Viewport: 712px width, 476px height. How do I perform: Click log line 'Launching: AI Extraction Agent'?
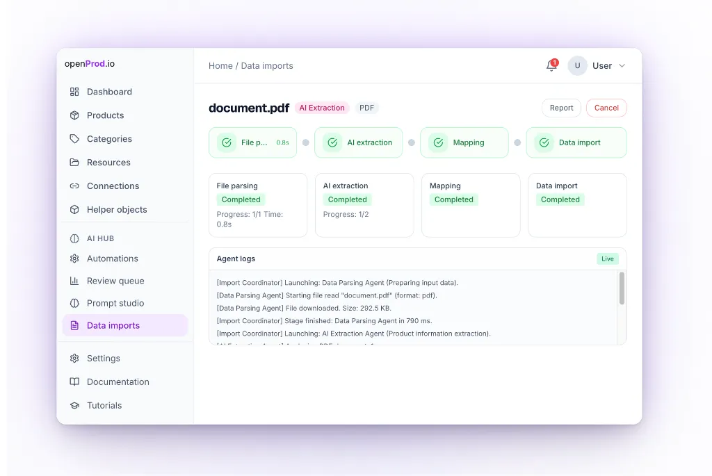tap(353, 334)
